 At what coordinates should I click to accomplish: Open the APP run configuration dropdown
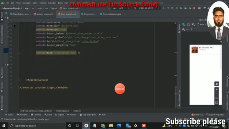click(x=121, y=8)
